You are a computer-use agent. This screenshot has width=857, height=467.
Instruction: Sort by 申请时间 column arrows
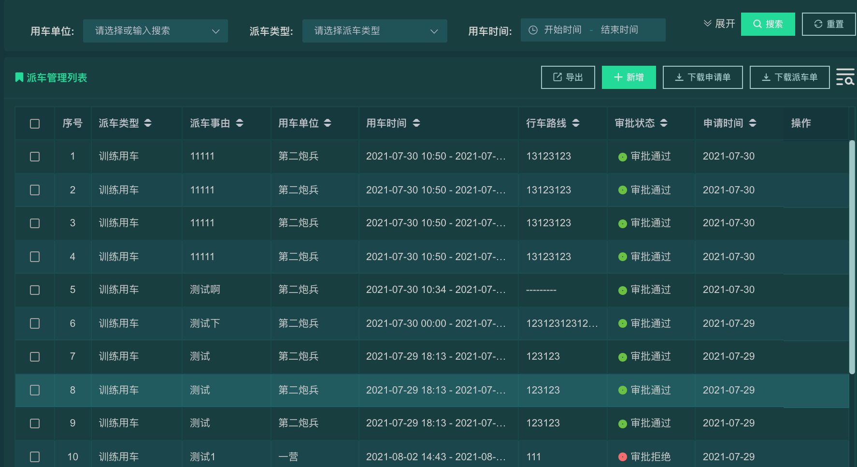click(x=753, y=123)
